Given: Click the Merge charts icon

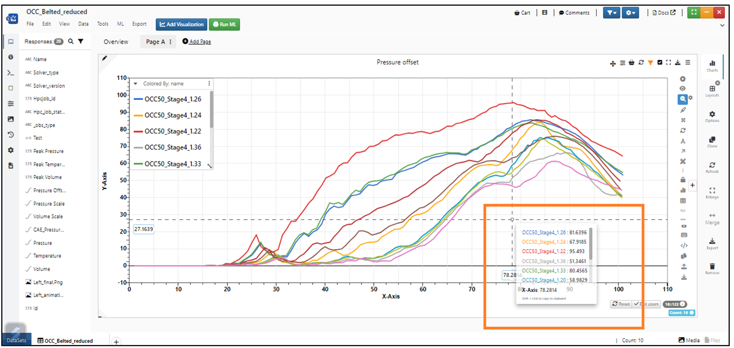Looking at the screenshot, I should (712, 215).
